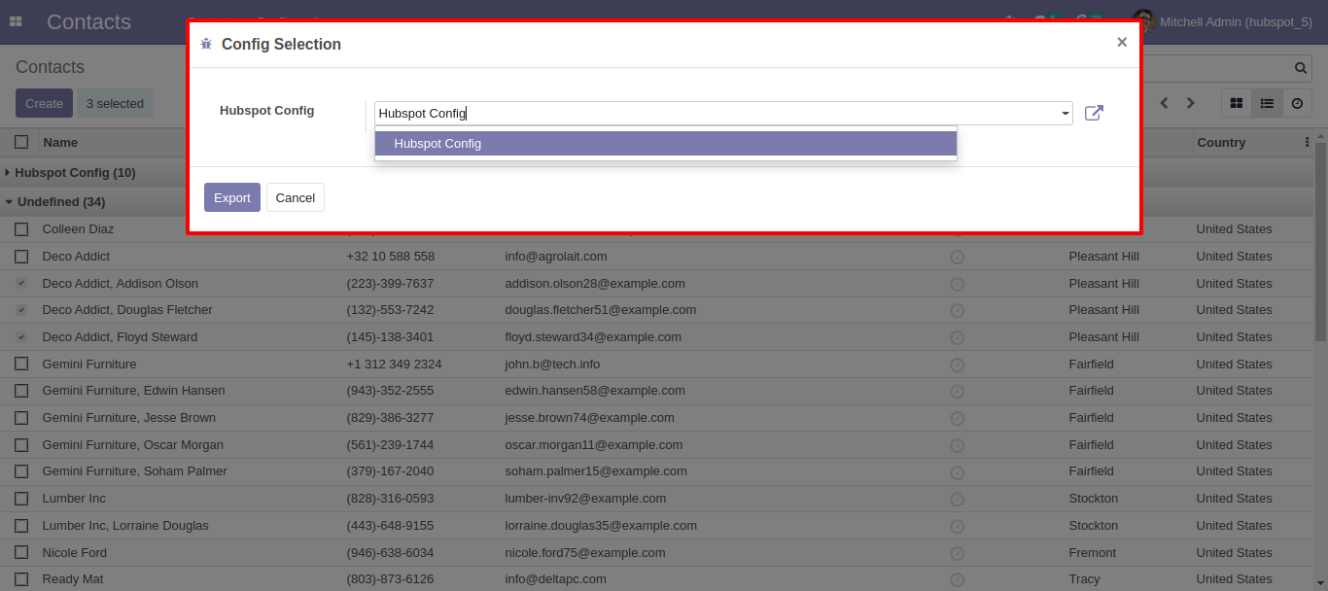This screenshot has width=1328, height=591.
Task: Click the Gemini Furniture, Oscar Morgan name
Action: tap(133, 444)
